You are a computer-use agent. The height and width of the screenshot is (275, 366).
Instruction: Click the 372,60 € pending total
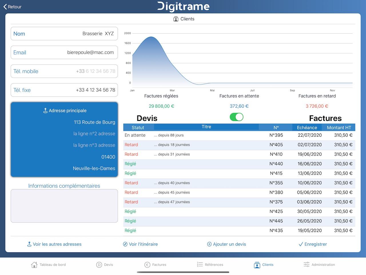[x=239, y=106]
